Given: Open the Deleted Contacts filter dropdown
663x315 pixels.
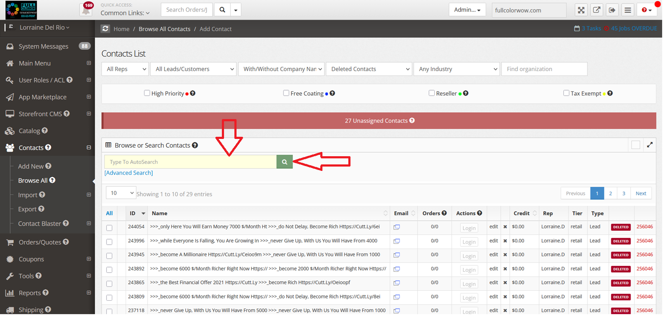Looking at the screenshot, I should point(369,69).
